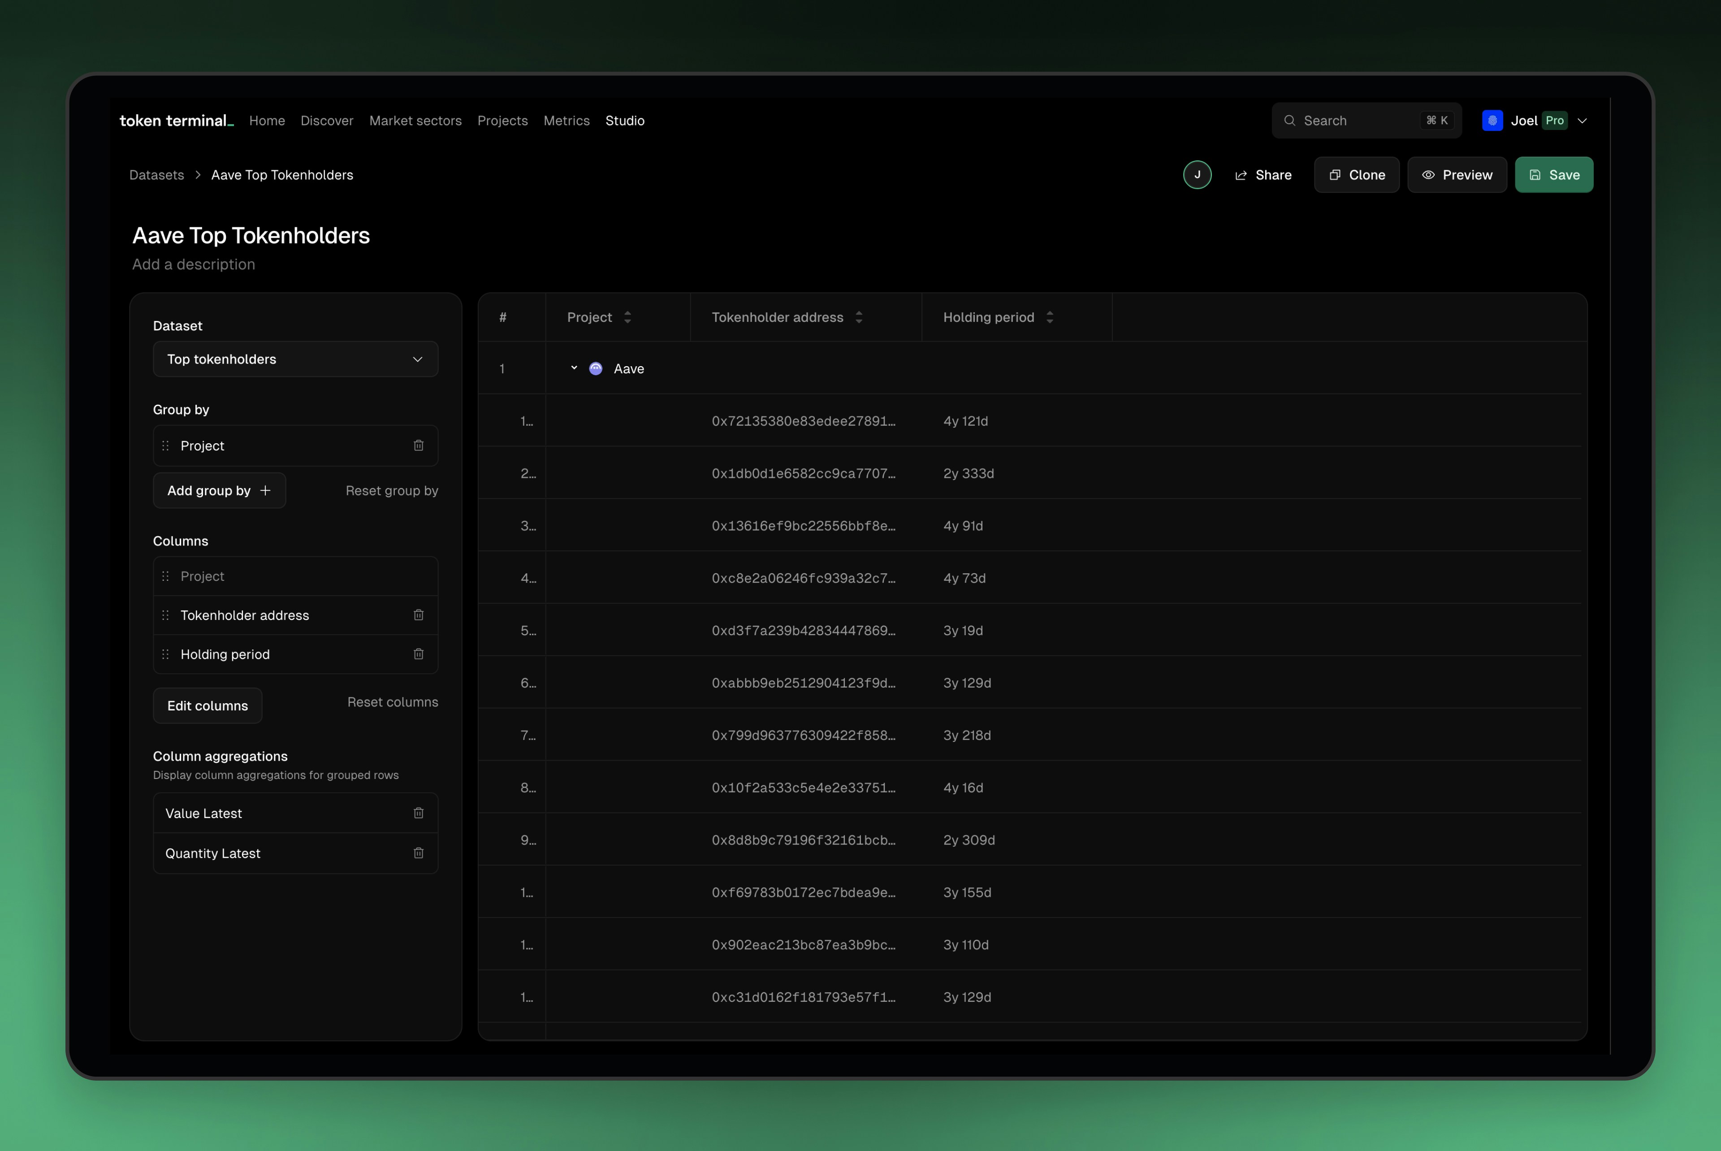Focus the Search input field

click(x=1366, y=121)
